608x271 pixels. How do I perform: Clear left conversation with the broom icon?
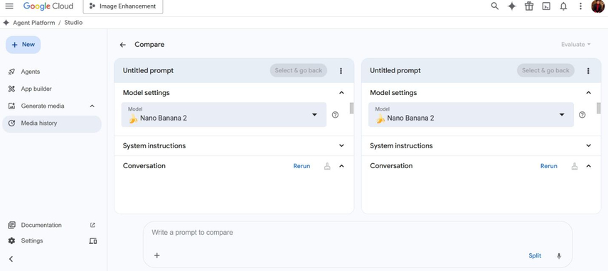click(x=327, y=166)
